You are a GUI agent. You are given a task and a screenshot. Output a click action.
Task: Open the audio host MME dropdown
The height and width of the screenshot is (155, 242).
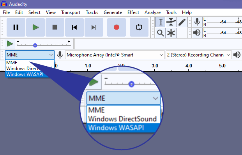point(30,55)
